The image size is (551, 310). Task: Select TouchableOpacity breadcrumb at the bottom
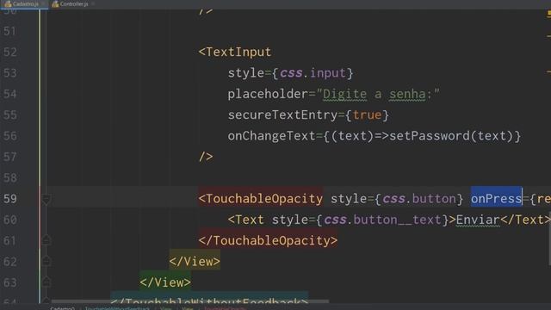pyautogui.click(x=225, y=308)
